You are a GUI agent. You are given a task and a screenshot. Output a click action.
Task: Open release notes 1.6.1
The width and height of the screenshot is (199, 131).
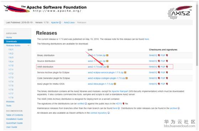pyautogui.click(x=11, y=49)
